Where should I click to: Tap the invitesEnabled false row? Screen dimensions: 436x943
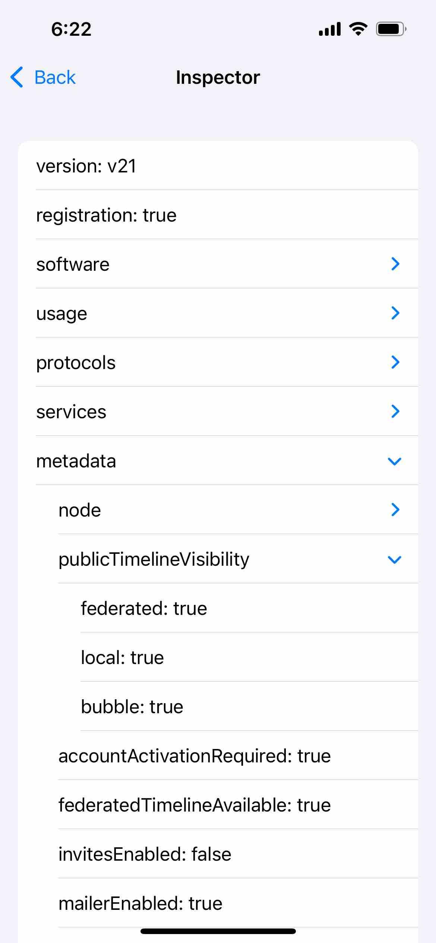[x=145, y=854]
